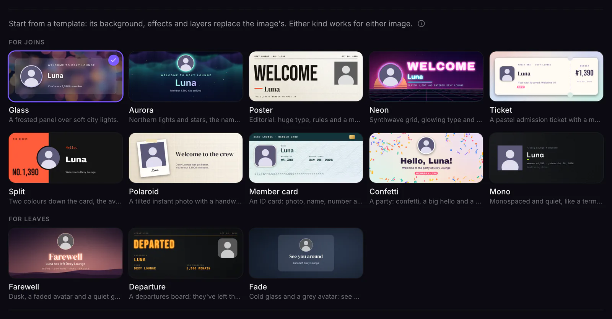Click description starting "A tilted instant photo"
Screen dimensions: 612x319
tap(186, 201)
